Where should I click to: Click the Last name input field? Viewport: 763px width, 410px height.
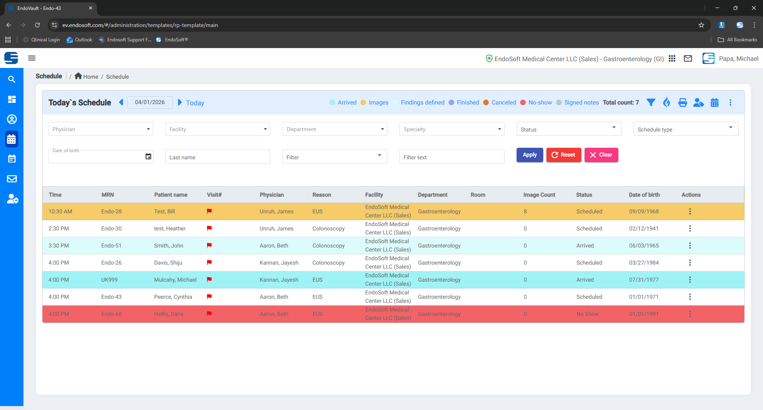point(217,157)
